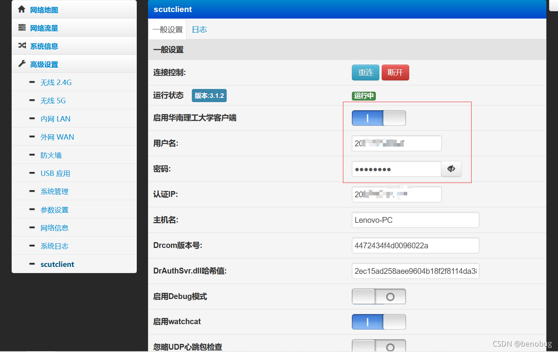Click the 版本:3.1.2 badge
Viewport: 558px width, 352px height.
click(x=209, y=96)
